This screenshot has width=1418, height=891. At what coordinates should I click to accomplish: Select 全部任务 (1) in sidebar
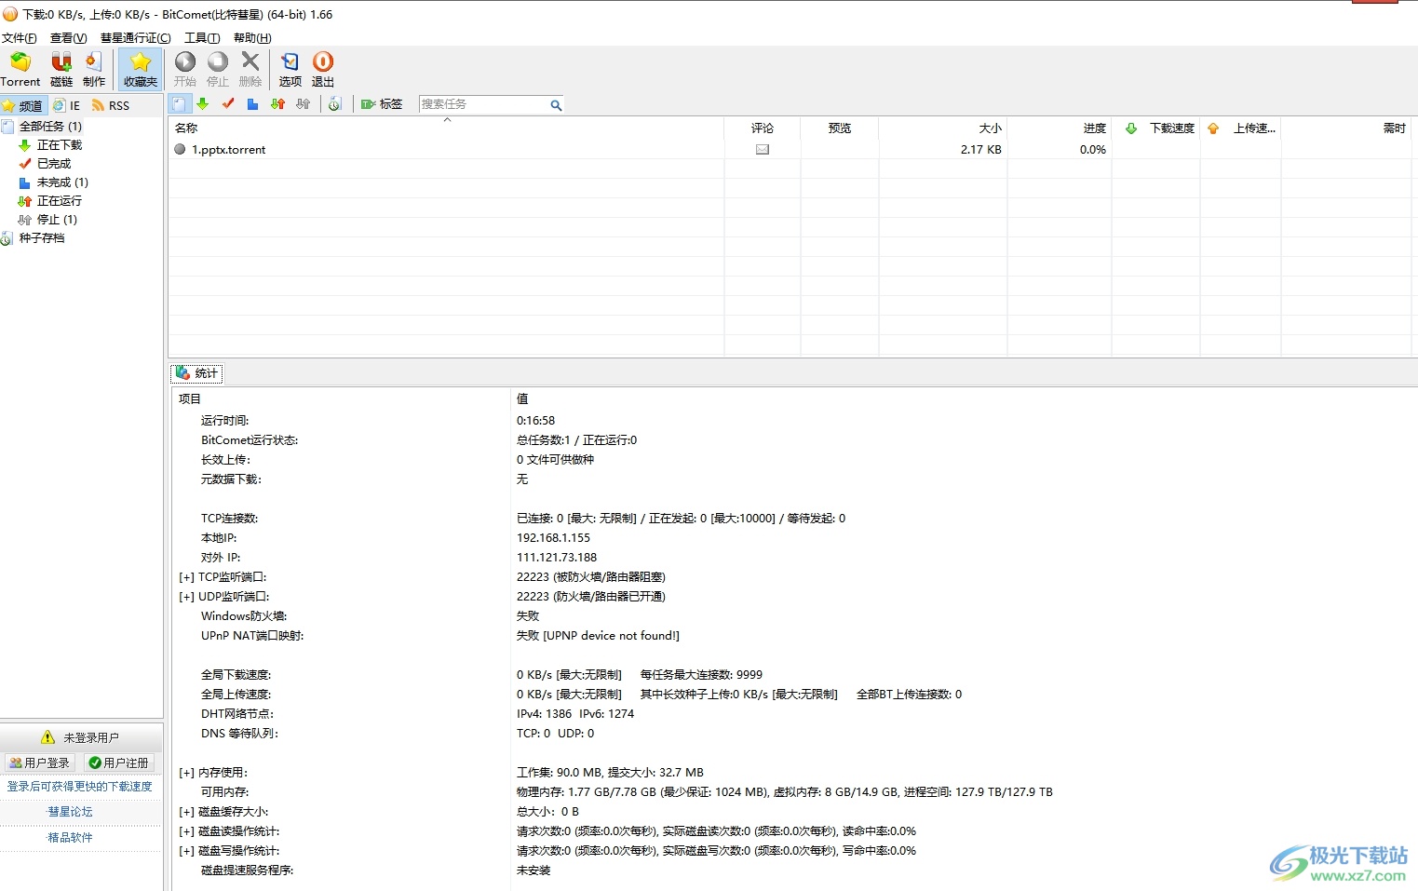50,126
